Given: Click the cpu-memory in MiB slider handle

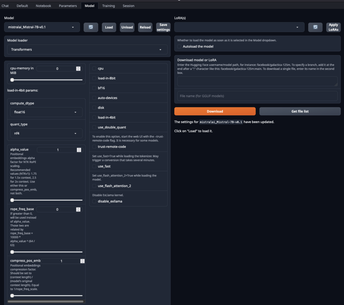Looking at the screenshot, I should click(12, 80).
